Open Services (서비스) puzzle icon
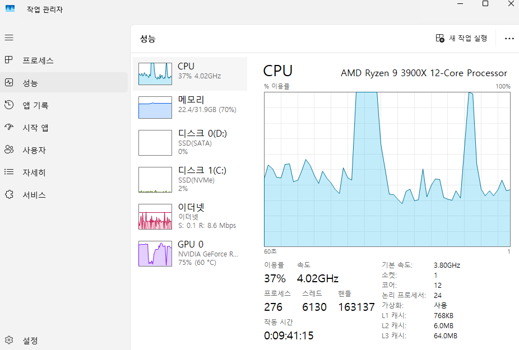Viewport: 519px width, 350px height. click(9, 195)
